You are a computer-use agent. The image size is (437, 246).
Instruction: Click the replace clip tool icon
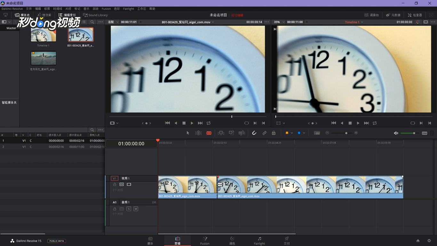tap(242, 133)
